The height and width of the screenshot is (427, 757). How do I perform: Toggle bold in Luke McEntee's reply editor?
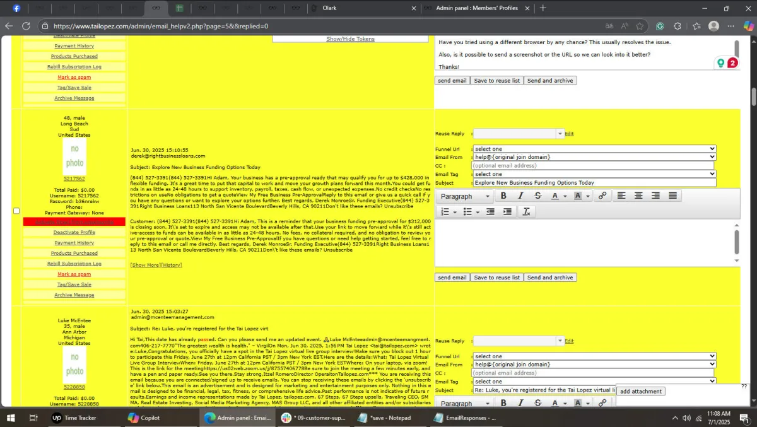(503, 403)
